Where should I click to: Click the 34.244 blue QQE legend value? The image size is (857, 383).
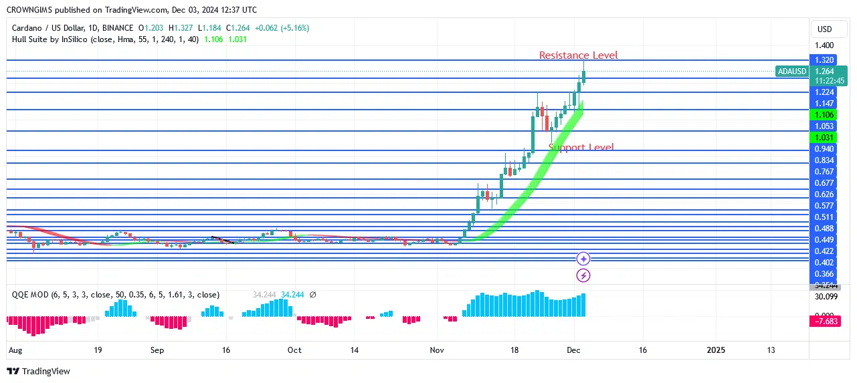point(292,294)
